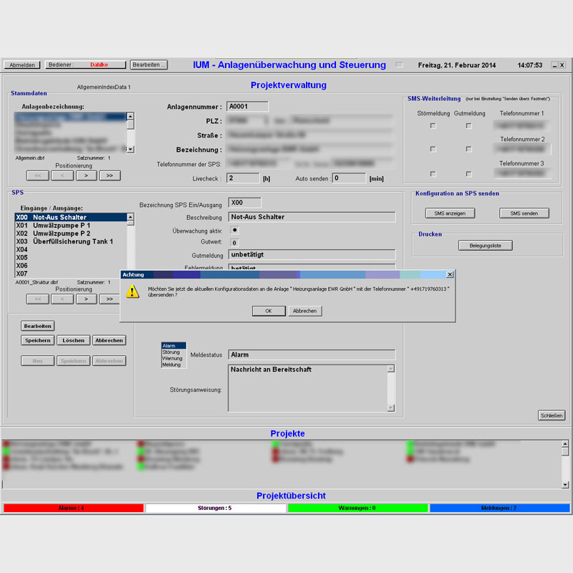Image resolution: width=573 pixels, height=573 pixels.
Task: Enable Störmeldung checkbox for Telefonnummer 1
Action: (433, 125)
